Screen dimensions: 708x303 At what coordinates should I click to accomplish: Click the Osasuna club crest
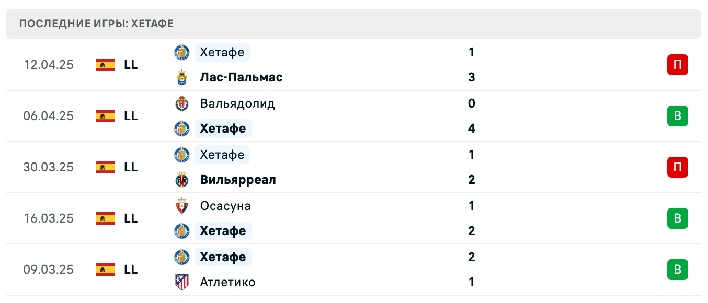[x=181, y=206]
